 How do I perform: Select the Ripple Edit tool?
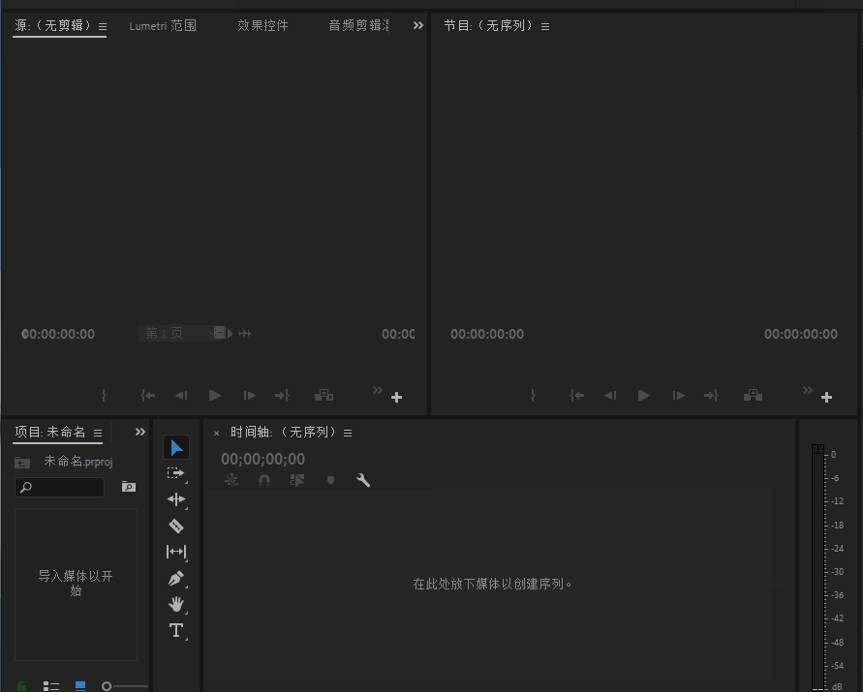point(176,499)
